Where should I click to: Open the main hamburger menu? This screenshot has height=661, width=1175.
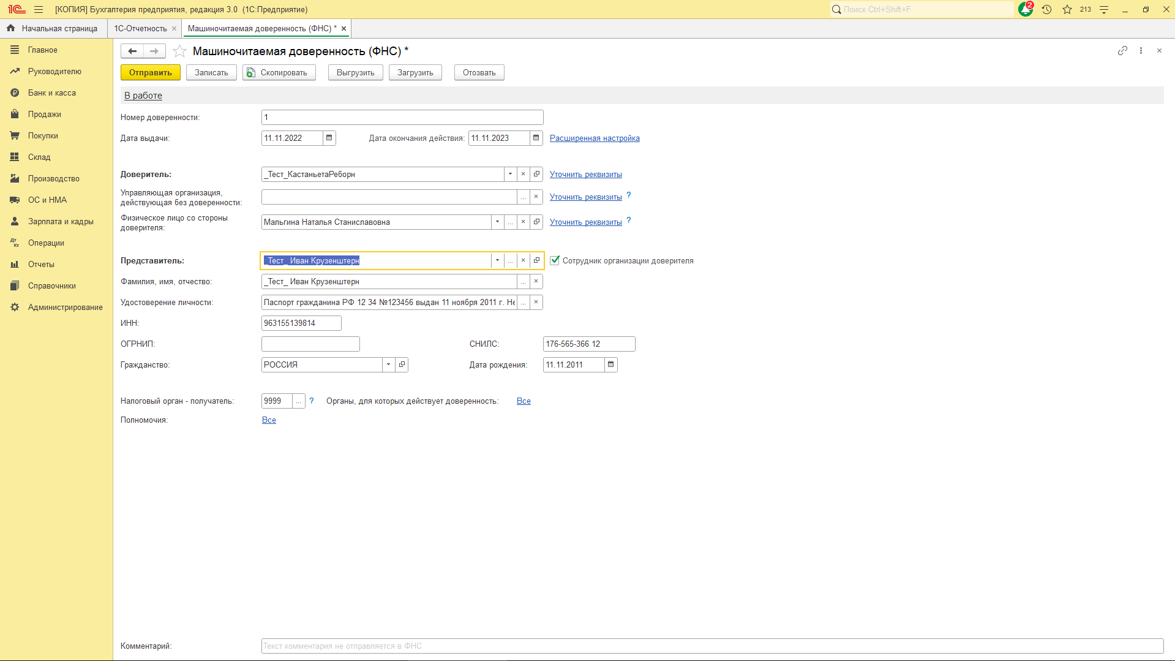(39, 9)
